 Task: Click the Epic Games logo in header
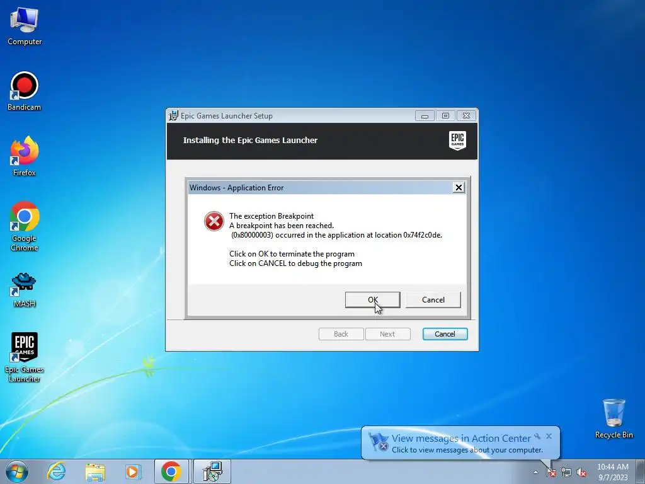pyautogui.click(x=457, y=141)
